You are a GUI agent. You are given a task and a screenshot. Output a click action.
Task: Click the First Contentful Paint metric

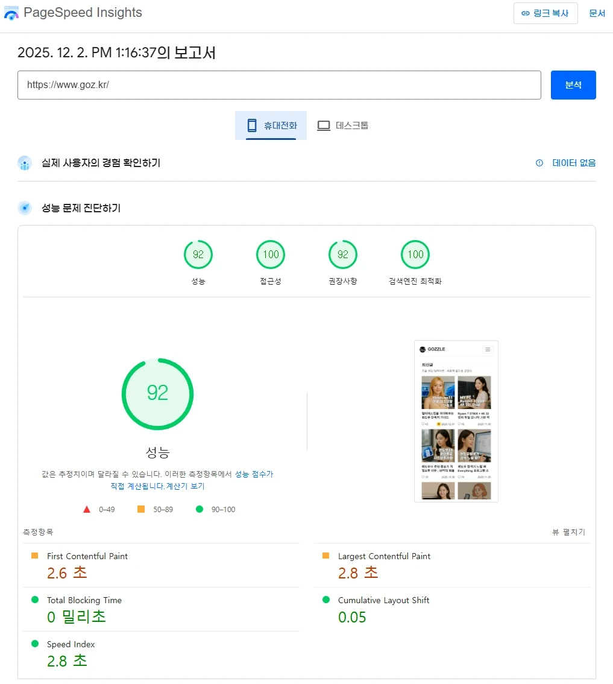[x=87, y=556]
